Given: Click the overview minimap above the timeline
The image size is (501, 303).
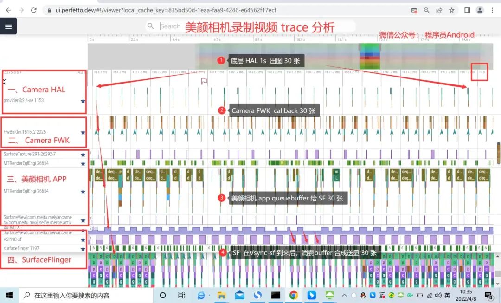Looking at the screenshot, I should point(290,56).
